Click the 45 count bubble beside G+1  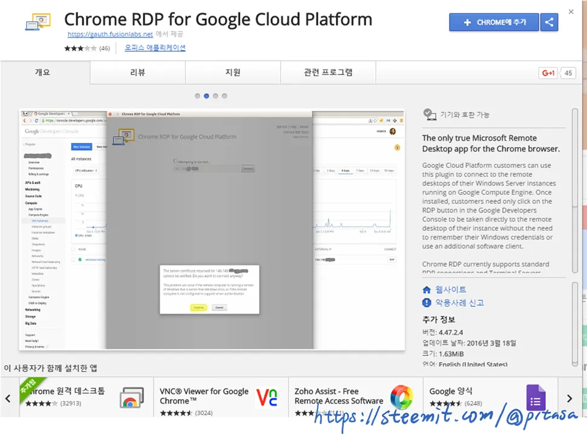point(568,73)
